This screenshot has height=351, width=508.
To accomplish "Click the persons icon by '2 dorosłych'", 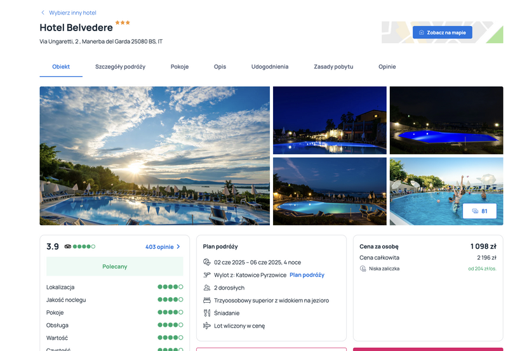I will pos(207,288).
